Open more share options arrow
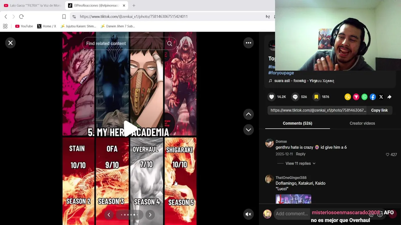This screenshot has width=401, height=225. (x=389, y=97)
